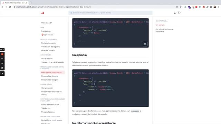Close the Personalizar respuestas tab

pos(27,3)
